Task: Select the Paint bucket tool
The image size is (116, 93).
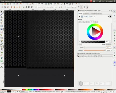Action: click(x=2, y=58)
